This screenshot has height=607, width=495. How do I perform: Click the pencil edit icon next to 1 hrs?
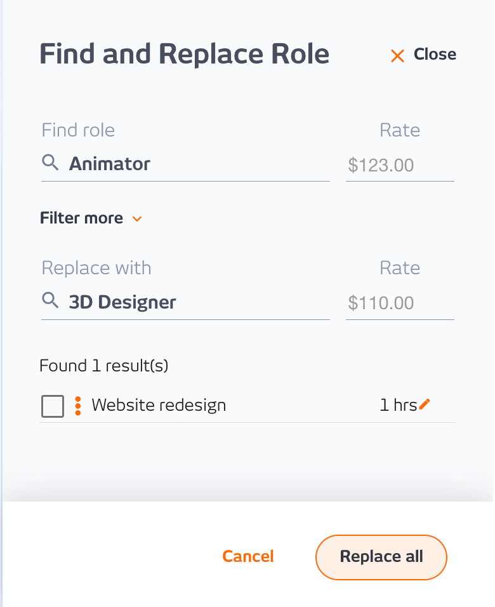425,404
